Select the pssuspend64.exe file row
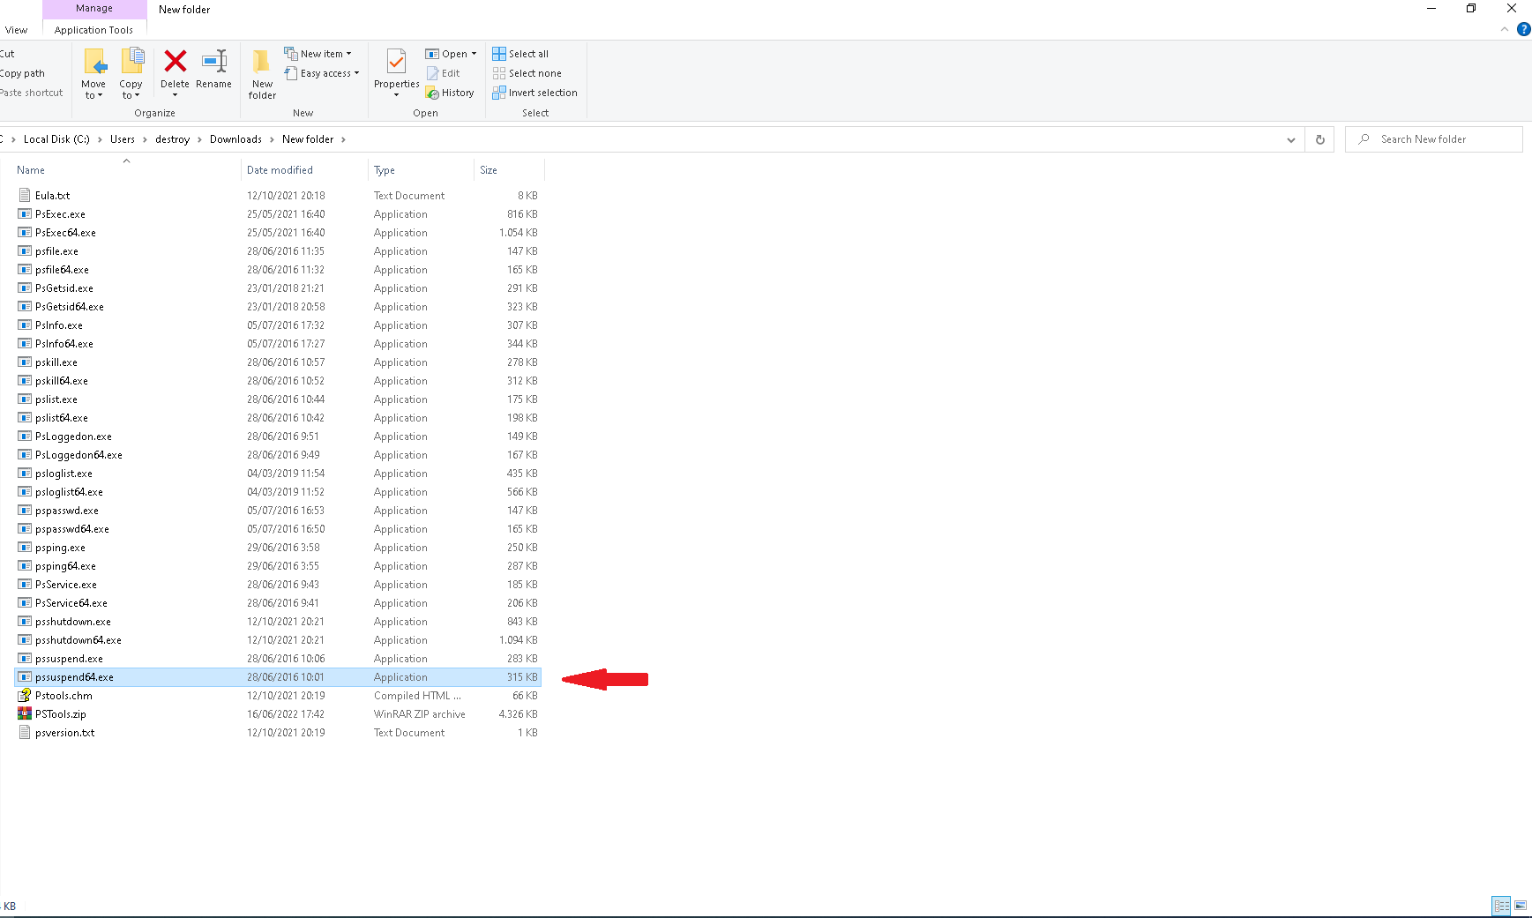Viewport: 1532px width, 918px height. point(278,677)
